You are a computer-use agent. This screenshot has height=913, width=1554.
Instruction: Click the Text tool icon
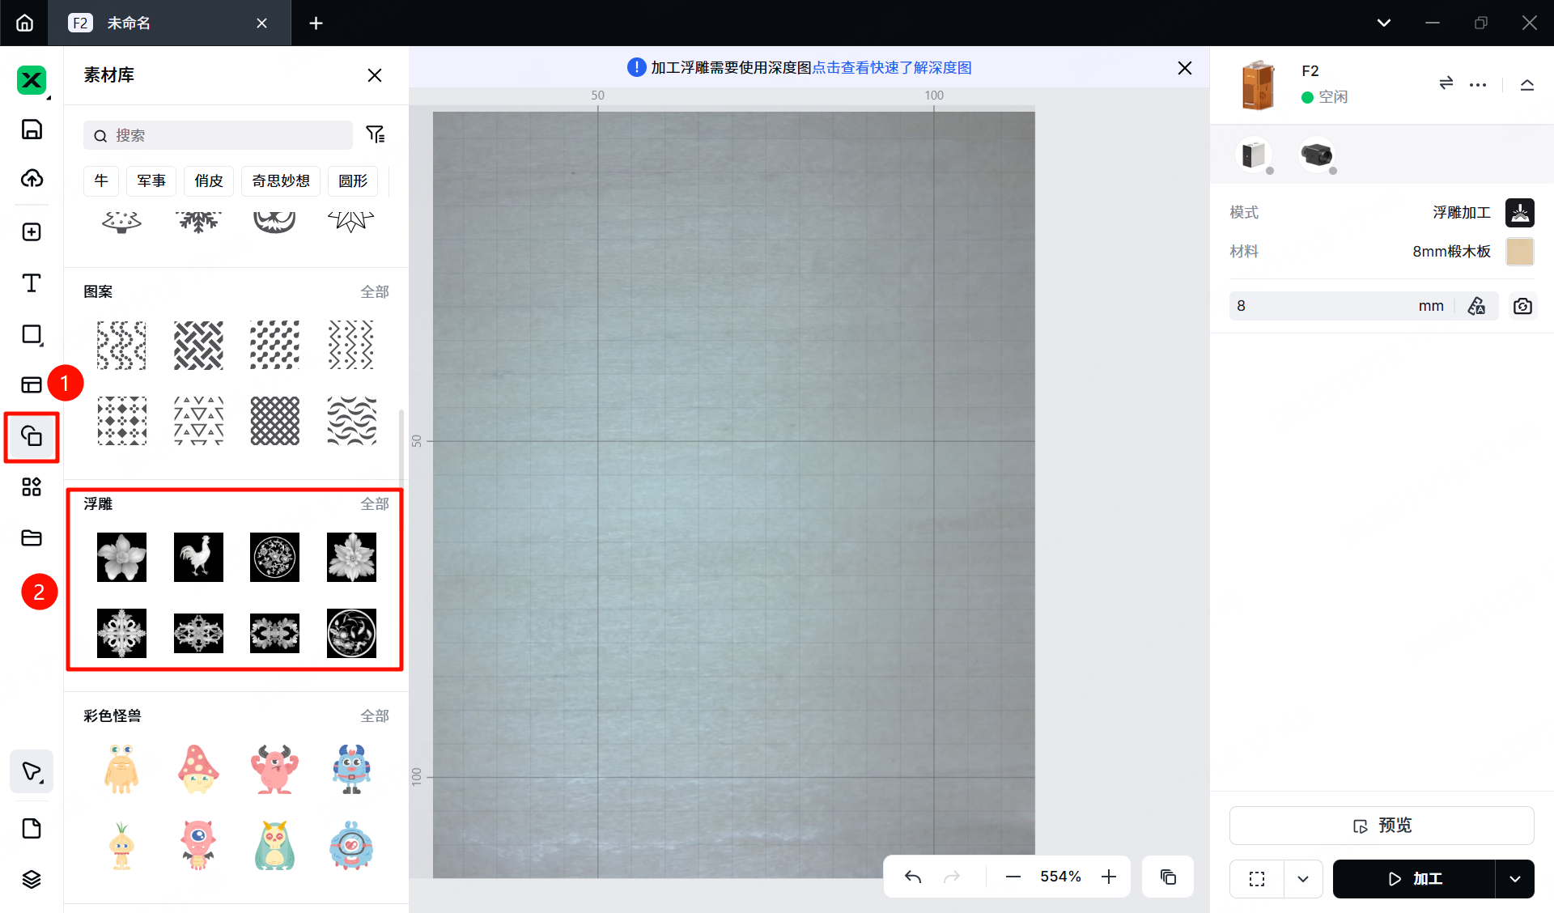(x=32, y=283)
